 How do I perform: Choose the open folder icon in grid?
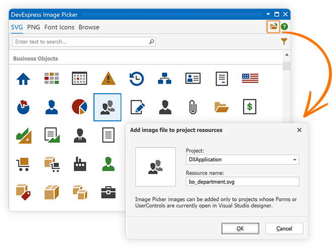tap(222, 107)
